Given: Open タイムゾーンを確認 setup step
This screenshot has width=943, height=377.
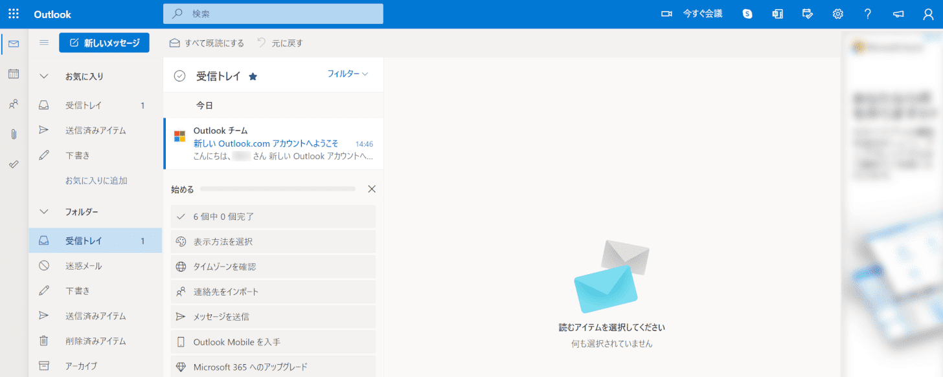Looking at the screenshot, I should pyautogui.click(x=273, y=266).
